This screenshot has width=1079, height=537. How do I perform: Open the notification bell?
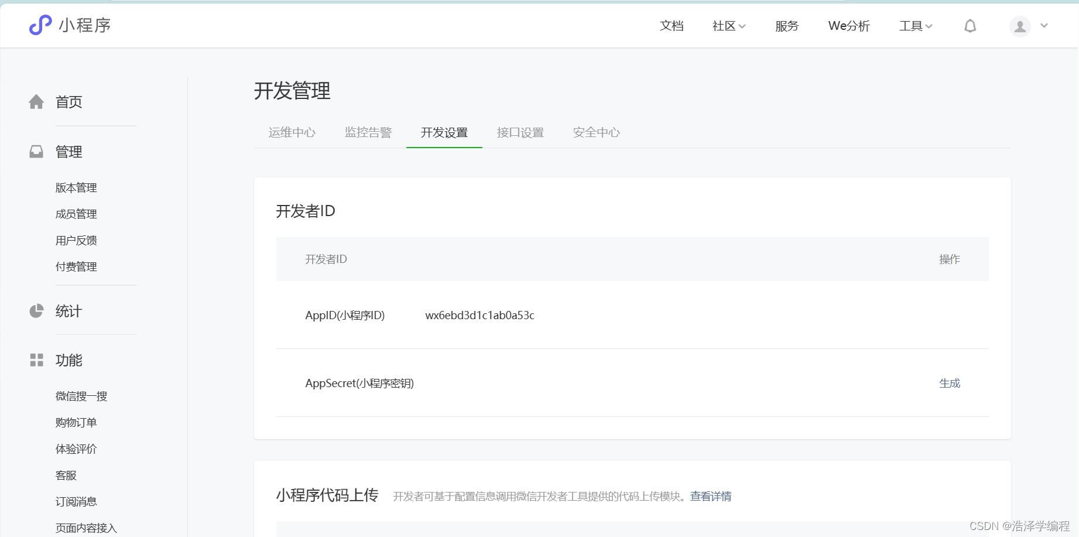970,26
